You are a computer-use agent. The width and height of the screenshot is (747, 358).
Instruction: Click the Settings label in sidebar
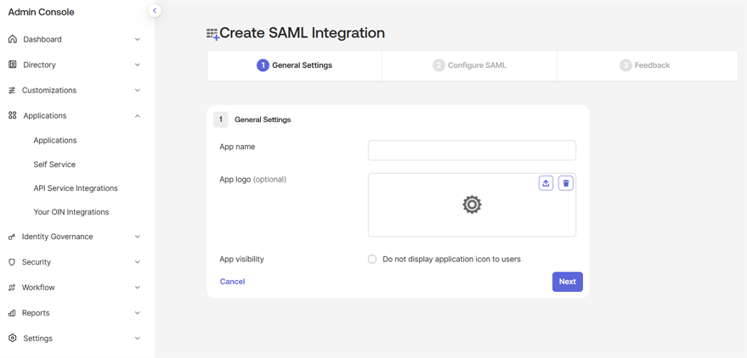(37, 338)
